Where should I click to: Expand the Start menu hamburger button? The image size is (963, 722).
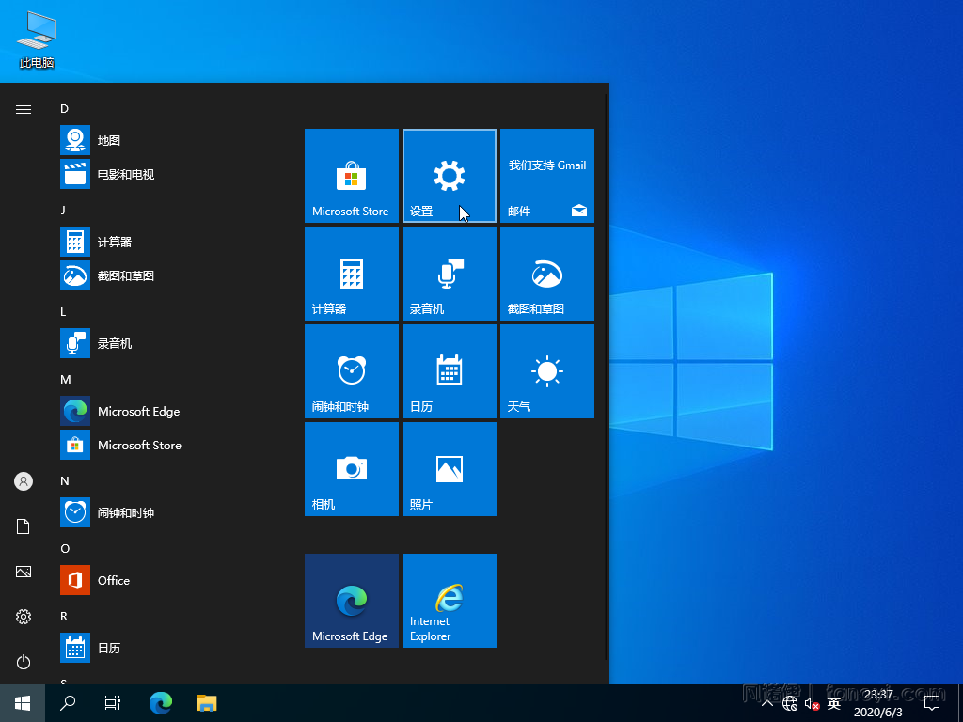point(24,109)
